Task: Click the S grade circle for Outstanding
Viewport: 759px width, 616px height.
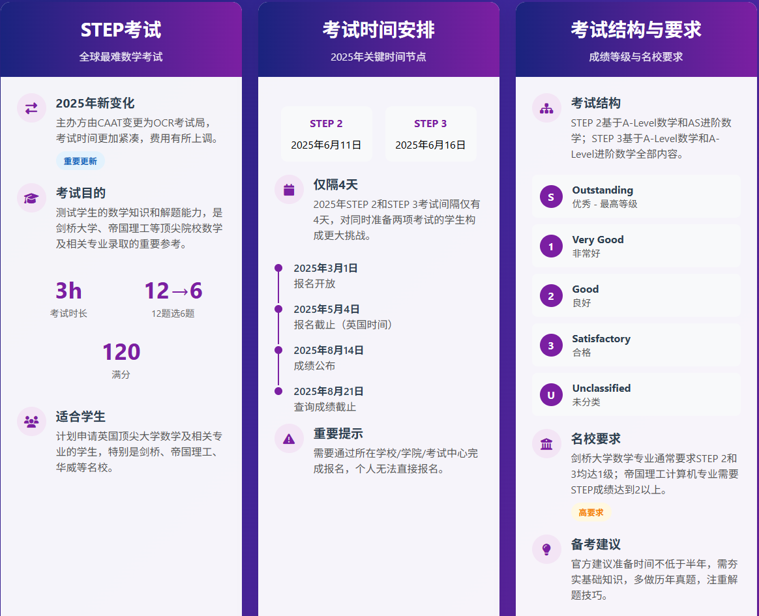Action: coord(551,196)
